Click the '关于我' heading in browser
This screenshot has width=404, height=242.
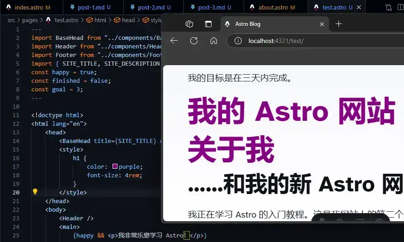[231, 149]
